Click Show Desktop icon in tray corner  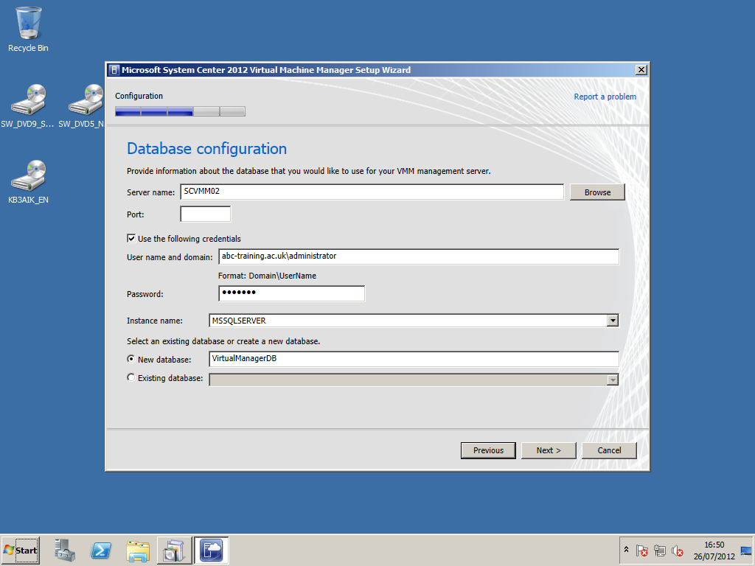746,550
